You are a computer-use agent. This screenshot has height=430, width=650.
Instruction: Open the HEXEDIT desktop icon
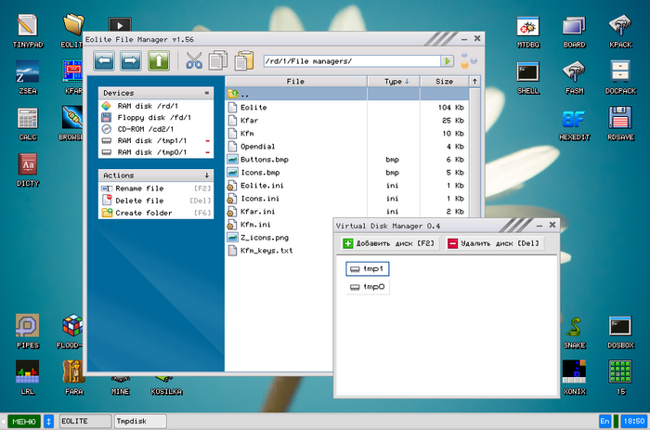573,121
